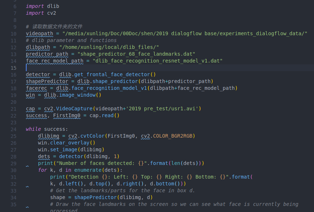This screenshot has height=212, width=314.
Task: Click the 'videopath' variable on line 10
Action: (40, 33)
